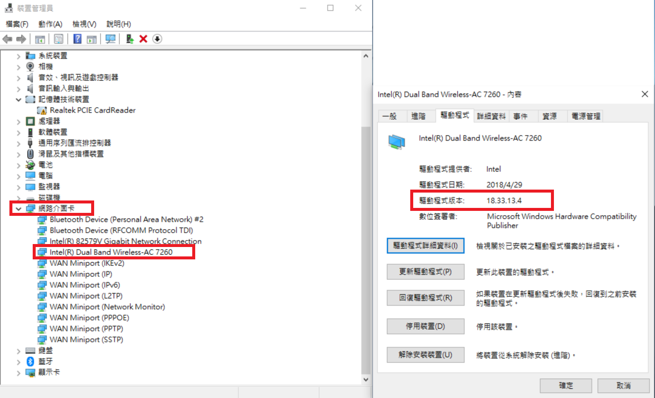655x398 pixels.
Task: Switch to the 電源管理 tab
Action: [x=586, y=116]
